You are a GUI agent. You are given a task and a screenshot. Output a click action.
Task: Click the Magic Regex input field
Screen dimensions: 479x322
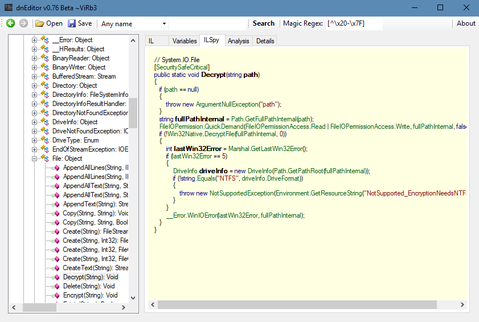click(x=353, y=23)
